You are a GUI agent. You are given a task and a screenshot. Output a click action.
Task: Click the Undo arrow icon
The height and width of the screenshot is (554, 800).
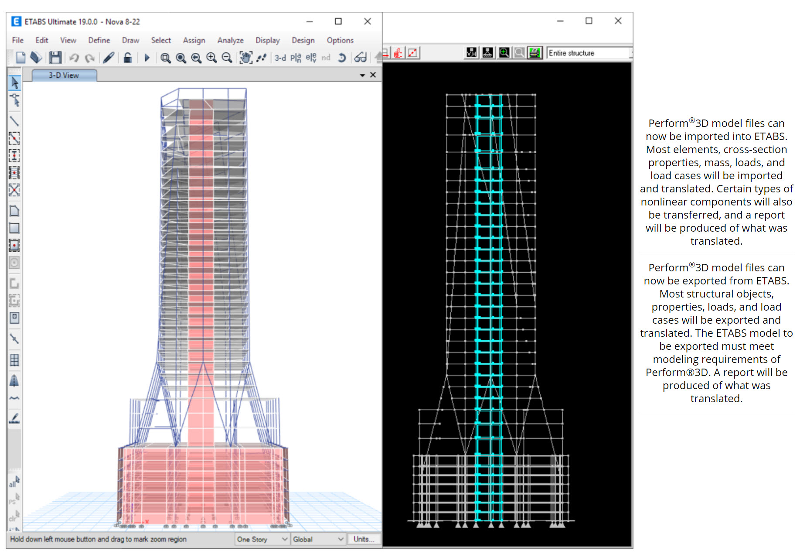(74, 58)
